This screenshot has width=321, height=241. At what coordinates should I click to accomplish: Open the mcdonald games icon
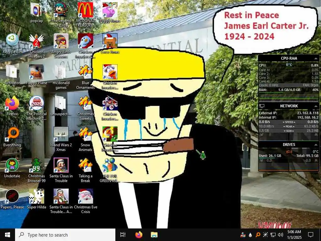[x=61, y=77]
